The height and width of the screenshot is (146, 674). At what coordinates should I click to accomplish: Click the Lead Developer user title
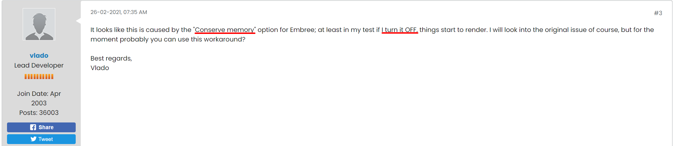click(39, 65)
